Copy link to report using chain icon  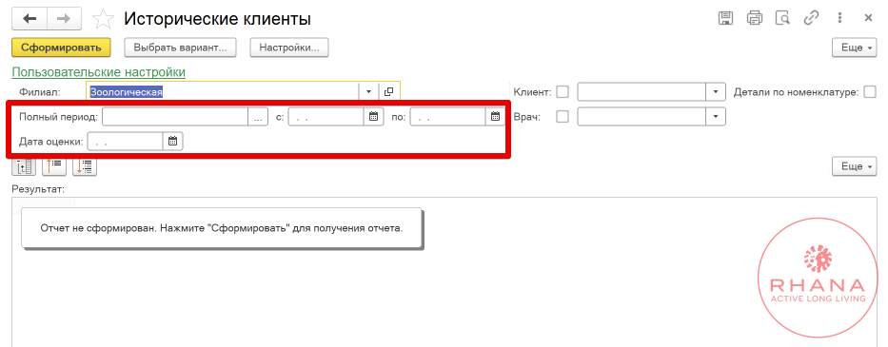(811, 18)
